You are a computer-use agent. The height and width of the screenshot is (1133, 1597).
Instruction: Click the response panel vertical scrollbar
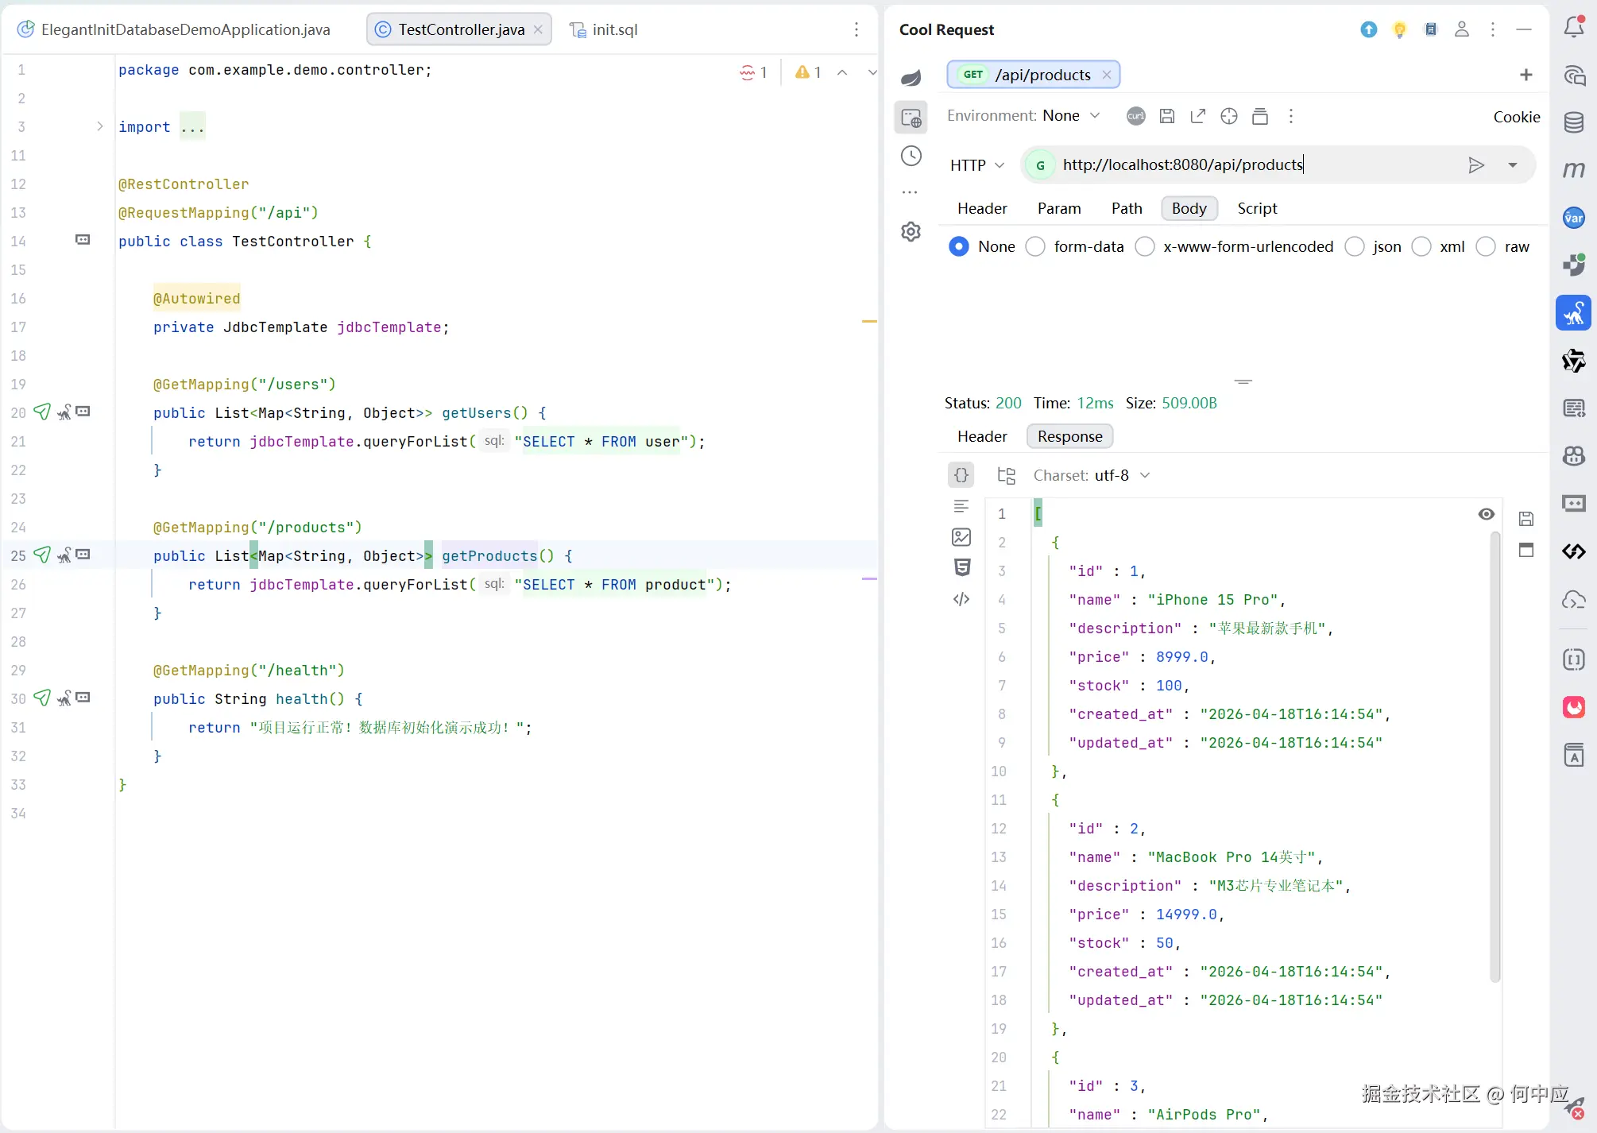[1495, 755]
